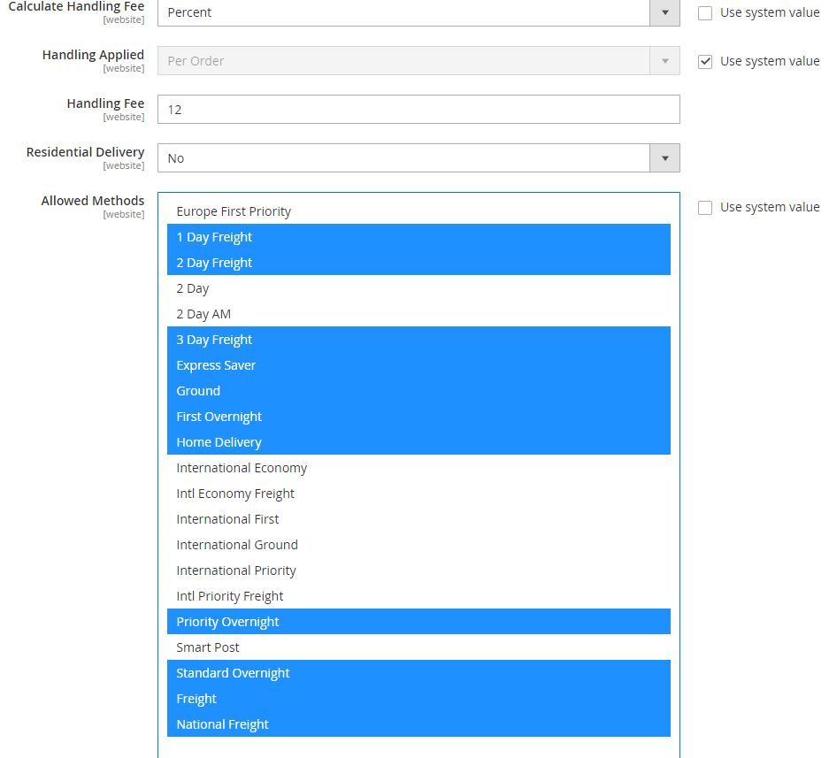Click the disabled Handling Applied dropdown

pos(418,61)
